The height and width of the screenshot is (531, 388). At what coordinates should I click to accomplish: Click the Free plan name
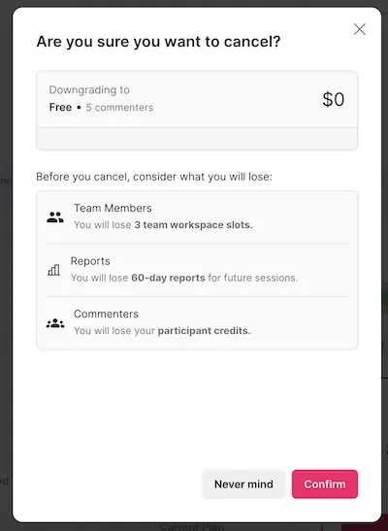[x=60, y=108]
